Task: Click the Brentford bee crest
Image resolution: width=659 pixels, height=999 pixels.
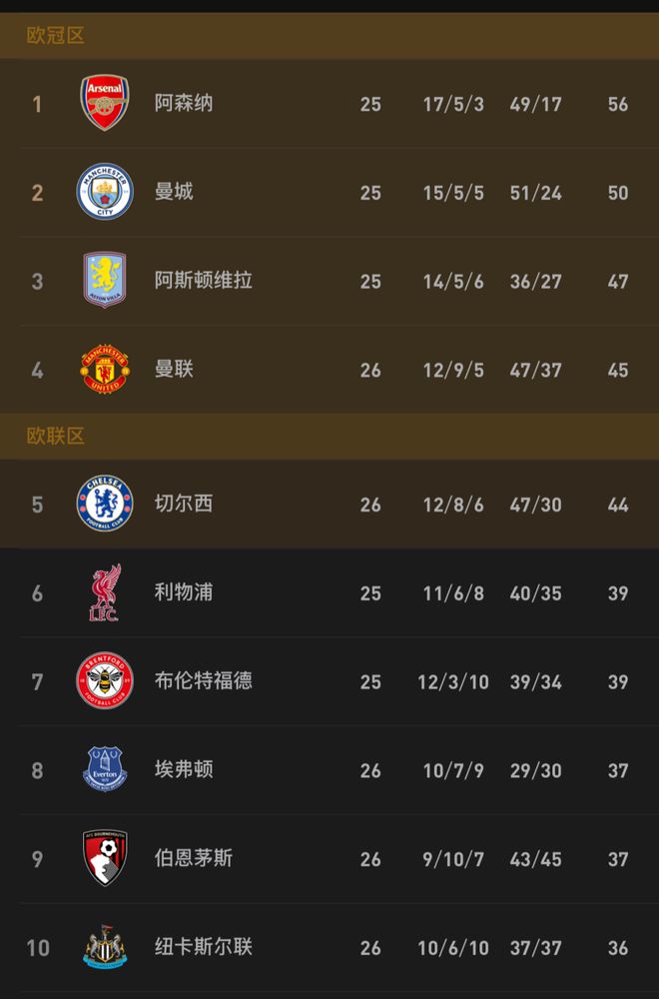Action: [x=103, y=681]
